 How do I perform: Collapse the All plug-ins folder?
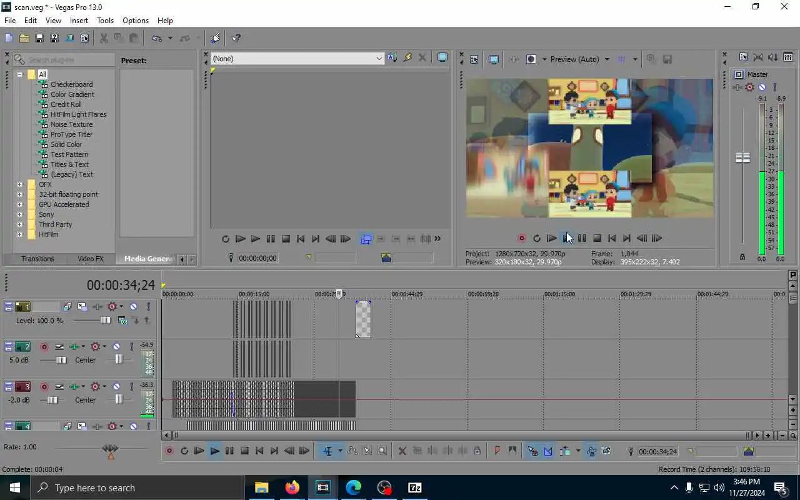click(x=19, y=74)
